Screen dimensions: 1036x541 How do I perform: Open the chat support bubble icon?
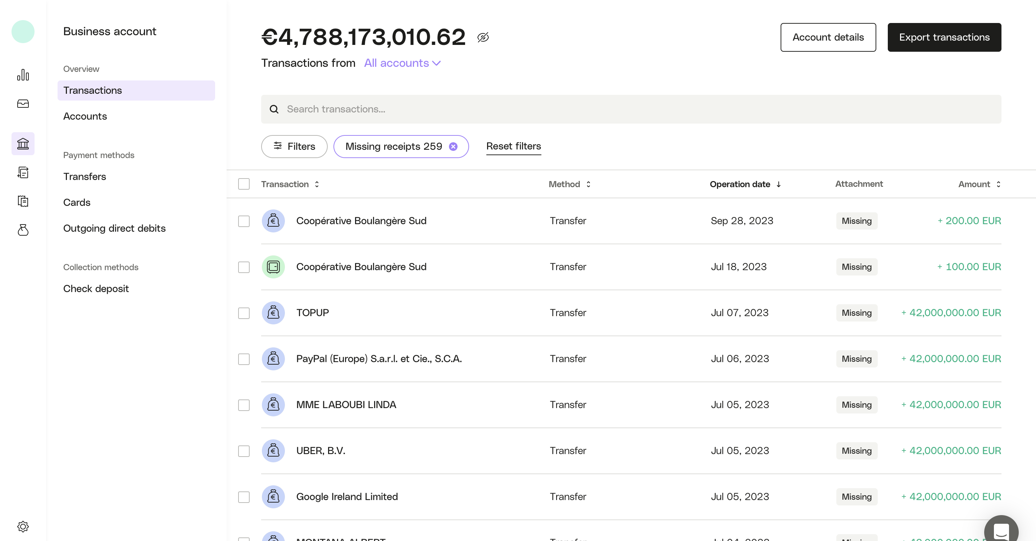[1001, 531]
